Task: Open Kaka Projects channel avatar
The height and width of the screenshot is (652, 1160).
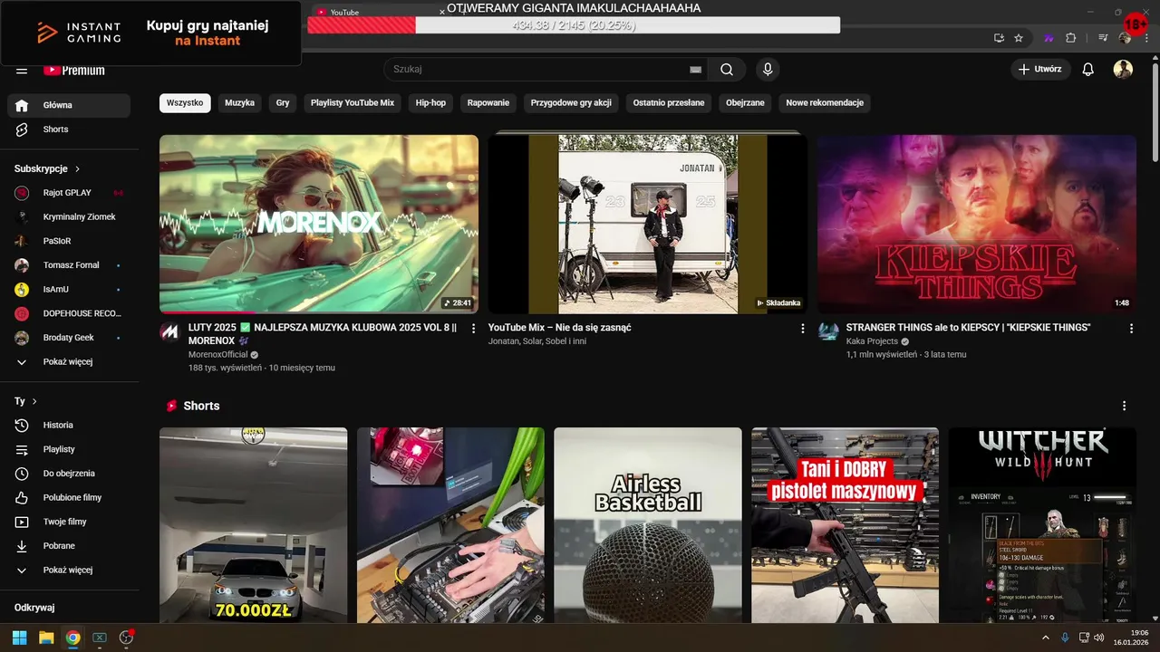Action: [827, 331]
